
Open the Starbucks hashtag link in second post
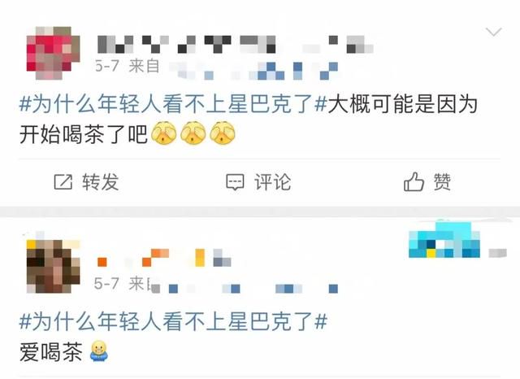pos(173,321)
